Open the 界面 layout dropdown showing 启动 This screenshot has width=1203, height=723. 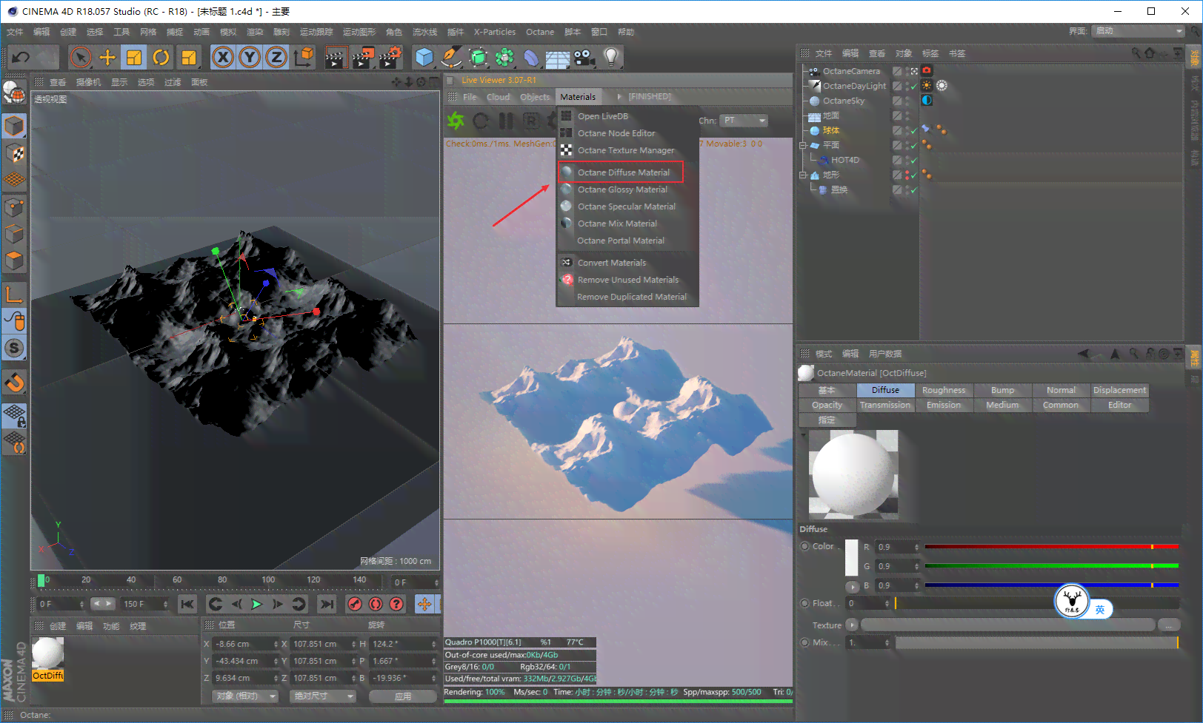[x=1139, y=31]
